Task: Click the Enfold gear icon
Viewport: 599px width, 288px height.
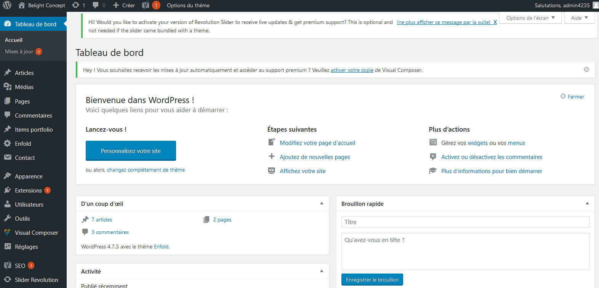Action: click(8, 143)
